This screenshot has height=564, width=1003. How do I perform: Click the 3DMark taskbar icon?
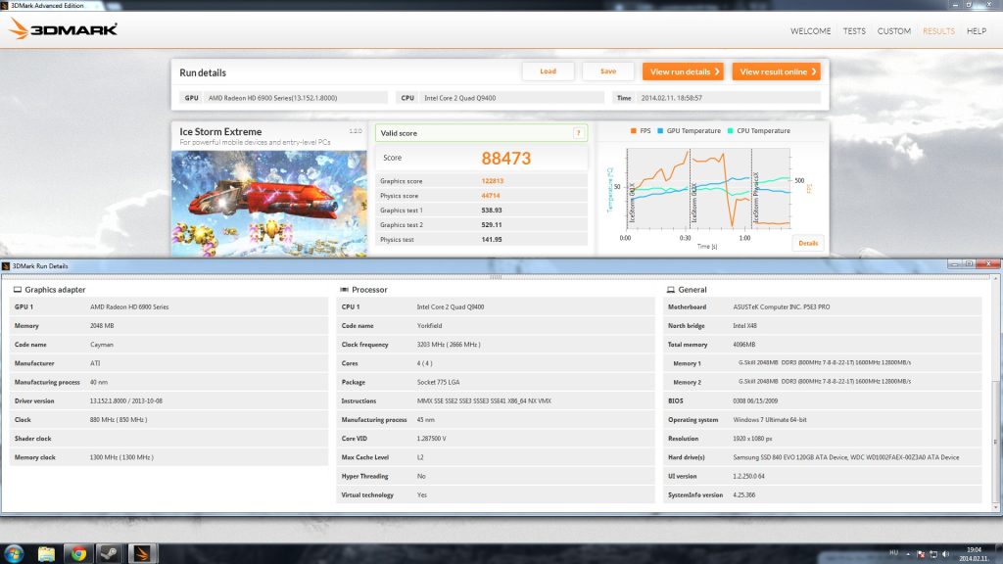pos(141,554)
